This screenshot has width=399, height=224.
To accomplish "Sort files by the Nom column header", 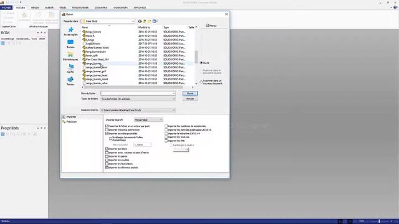I will [108, 27].
